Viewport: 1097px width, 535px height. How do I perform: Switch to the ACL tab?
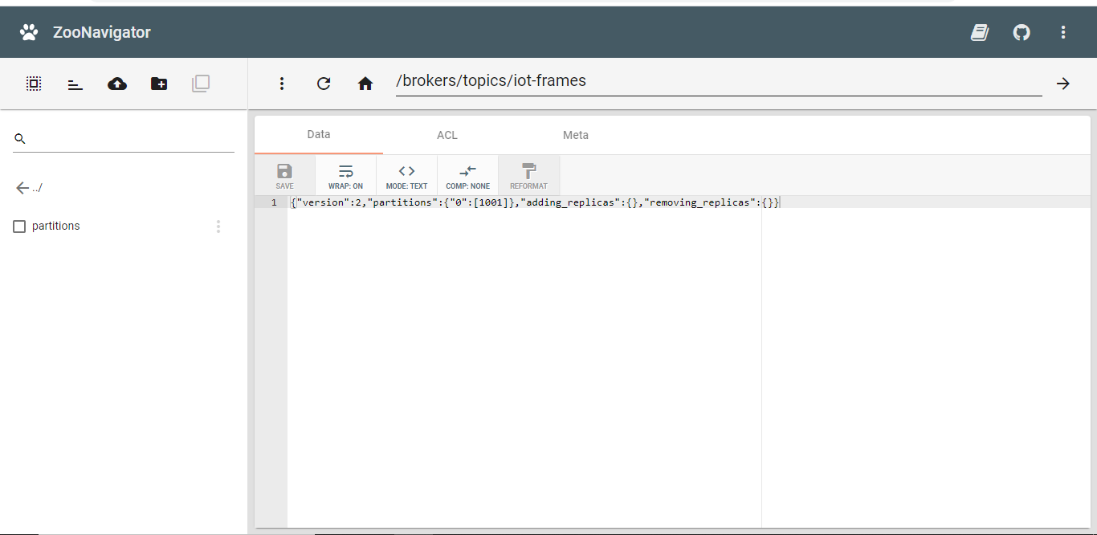coord(447,135)
